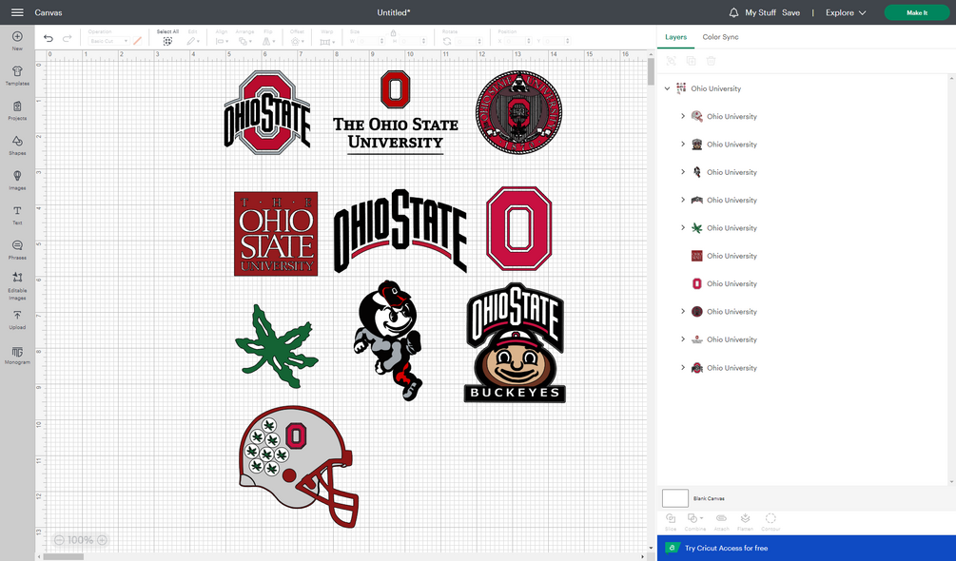Screen dimensions: 956x561
Task: Click the Rotate icon in the toolbar
Action: coord(447,41)
